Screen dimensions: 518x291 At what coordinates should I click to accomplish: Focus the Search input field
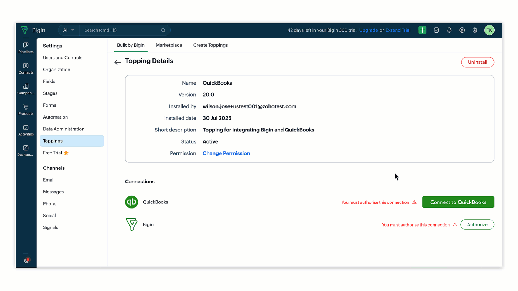click(121, 30)
